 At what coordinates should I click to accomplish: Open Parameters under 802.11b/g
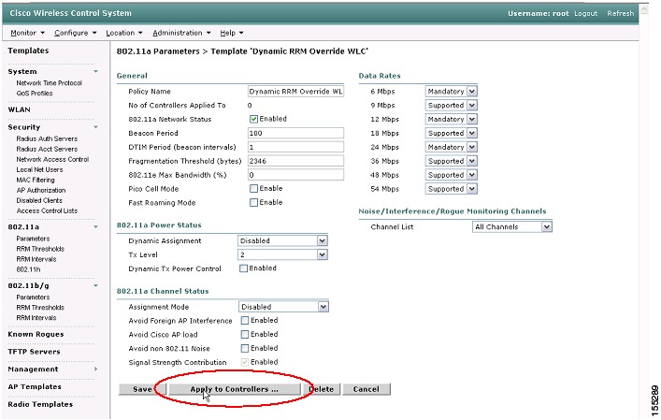coord(33,297)
